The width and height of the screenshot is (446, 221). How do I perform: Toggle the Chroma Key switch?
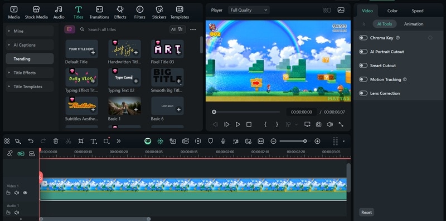tap(363, 38)
